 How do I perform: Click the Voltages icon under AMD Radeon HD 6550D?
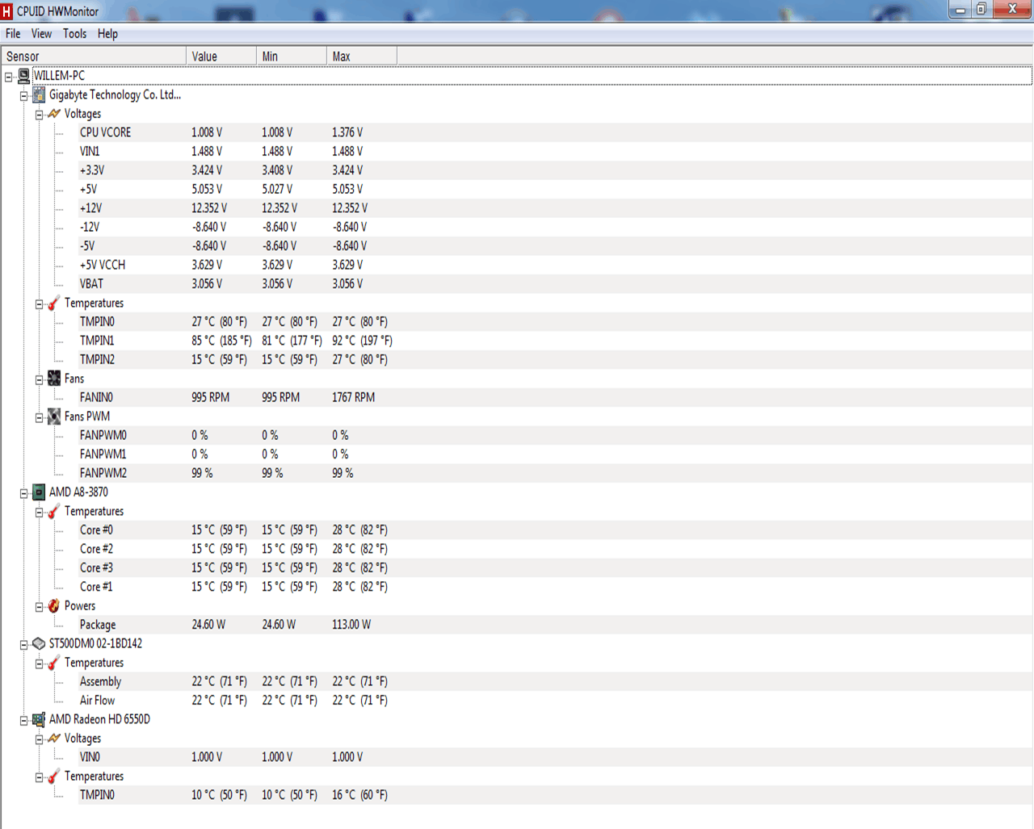tap(54, 739)
